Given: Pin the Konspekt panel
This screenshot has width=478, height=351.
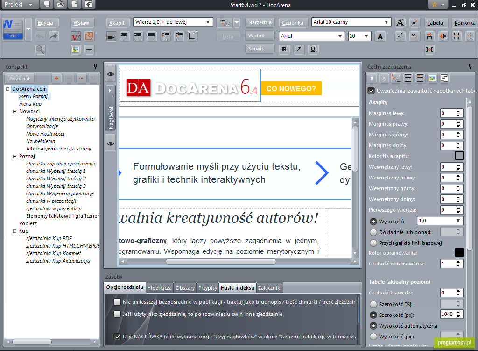Looking at the screenshot, I should click(x=95, y=66).
